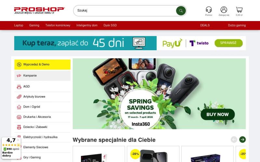260x162 pixels.
Task: Select Telefon komórkowy in the red navbar
Action: [58, 25]
